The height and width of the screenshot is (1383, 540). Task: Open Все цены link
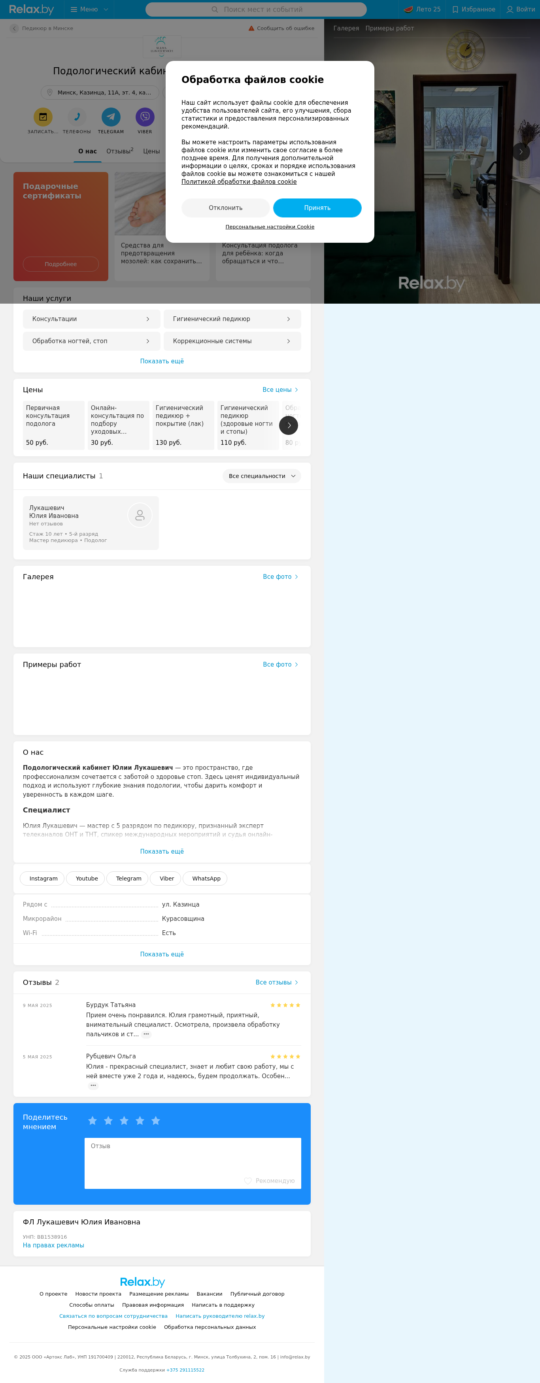pyautogui.click(x=280, y=390)
